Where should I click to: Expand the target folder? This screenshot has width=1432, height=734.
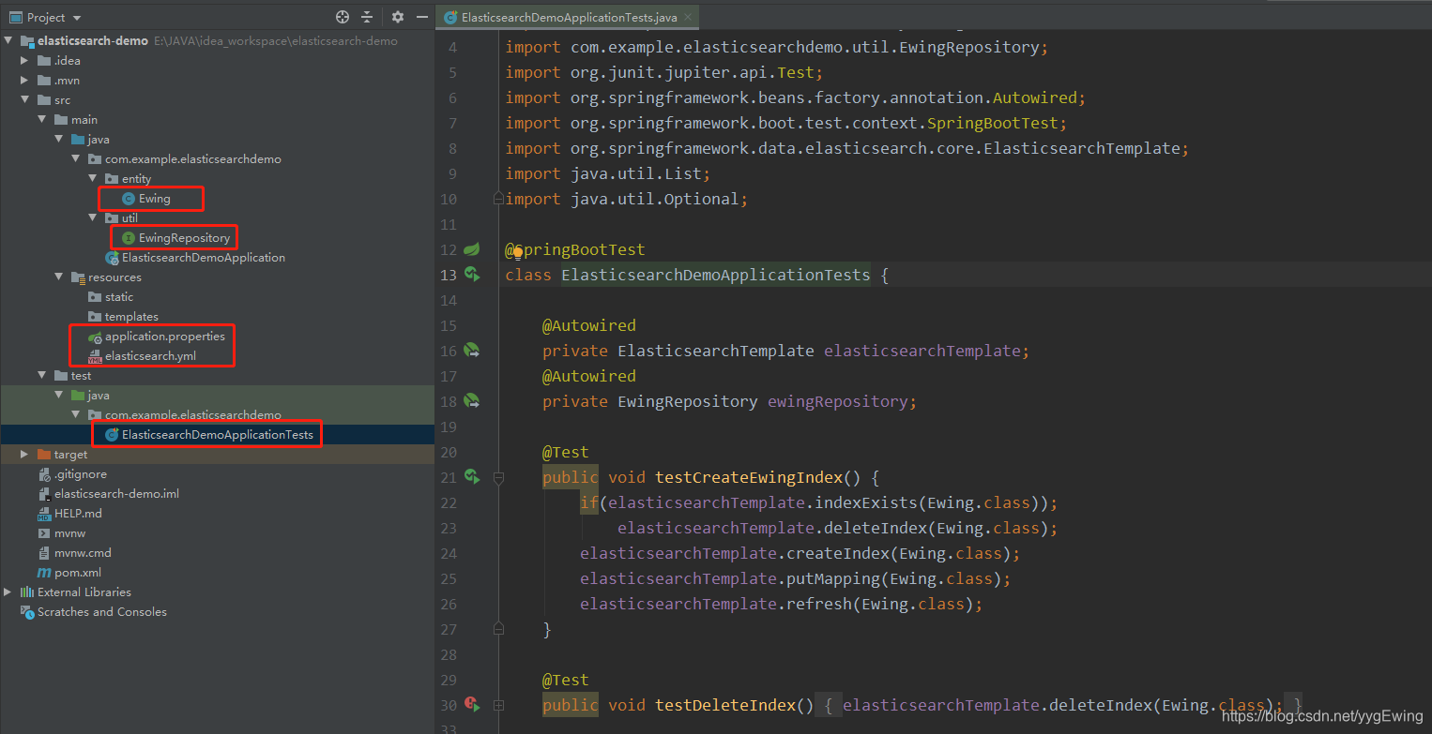click(25, 455)
